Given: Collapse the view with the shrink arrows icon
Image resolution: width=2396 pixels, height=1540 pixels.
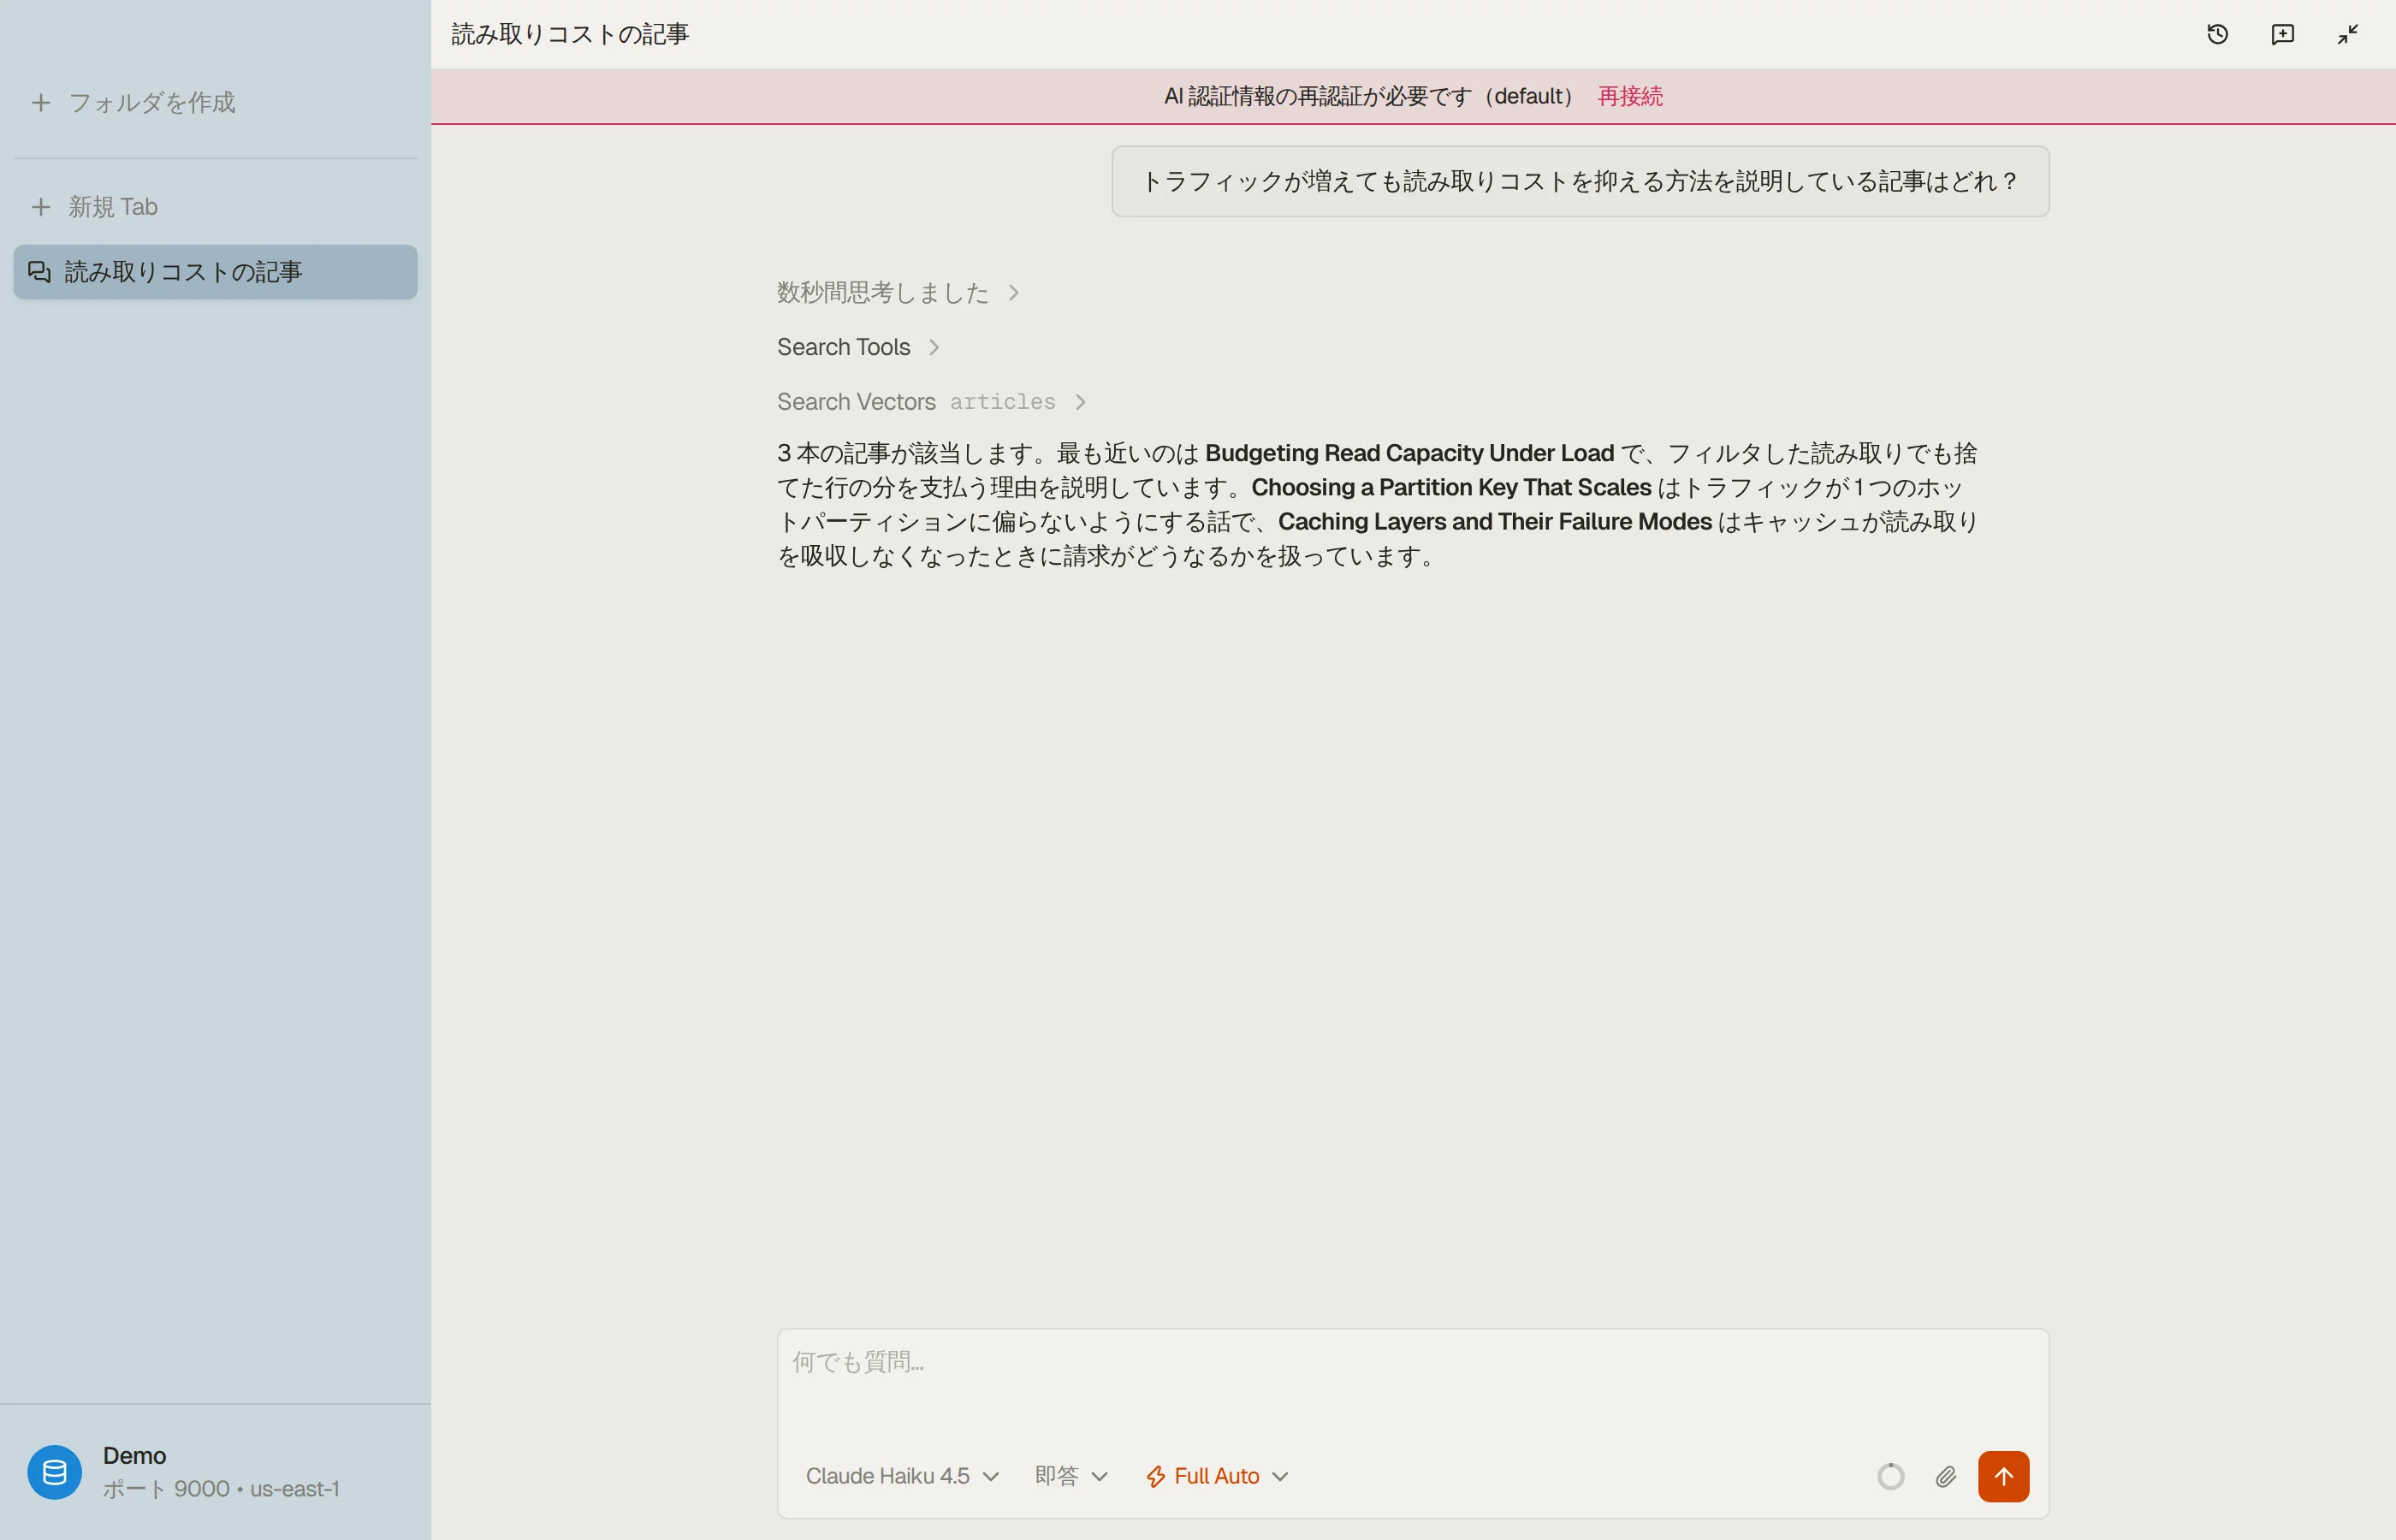Looking at the screenshot, I should [2347, 34].
